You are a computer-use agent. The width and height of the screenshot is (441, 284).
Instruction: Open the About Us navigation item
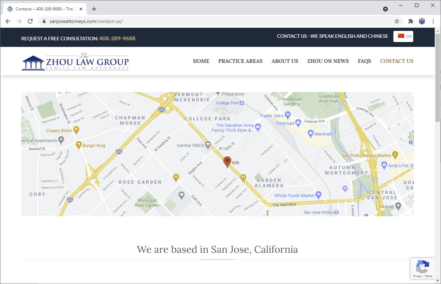pyautogui.click(x=285, y=61)
